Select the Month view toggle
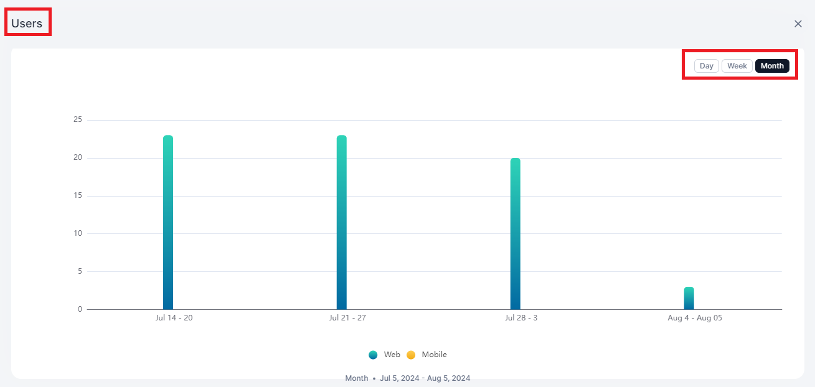Image resolution: width=815 pixels, height=387 pixels. click(772, 65)
